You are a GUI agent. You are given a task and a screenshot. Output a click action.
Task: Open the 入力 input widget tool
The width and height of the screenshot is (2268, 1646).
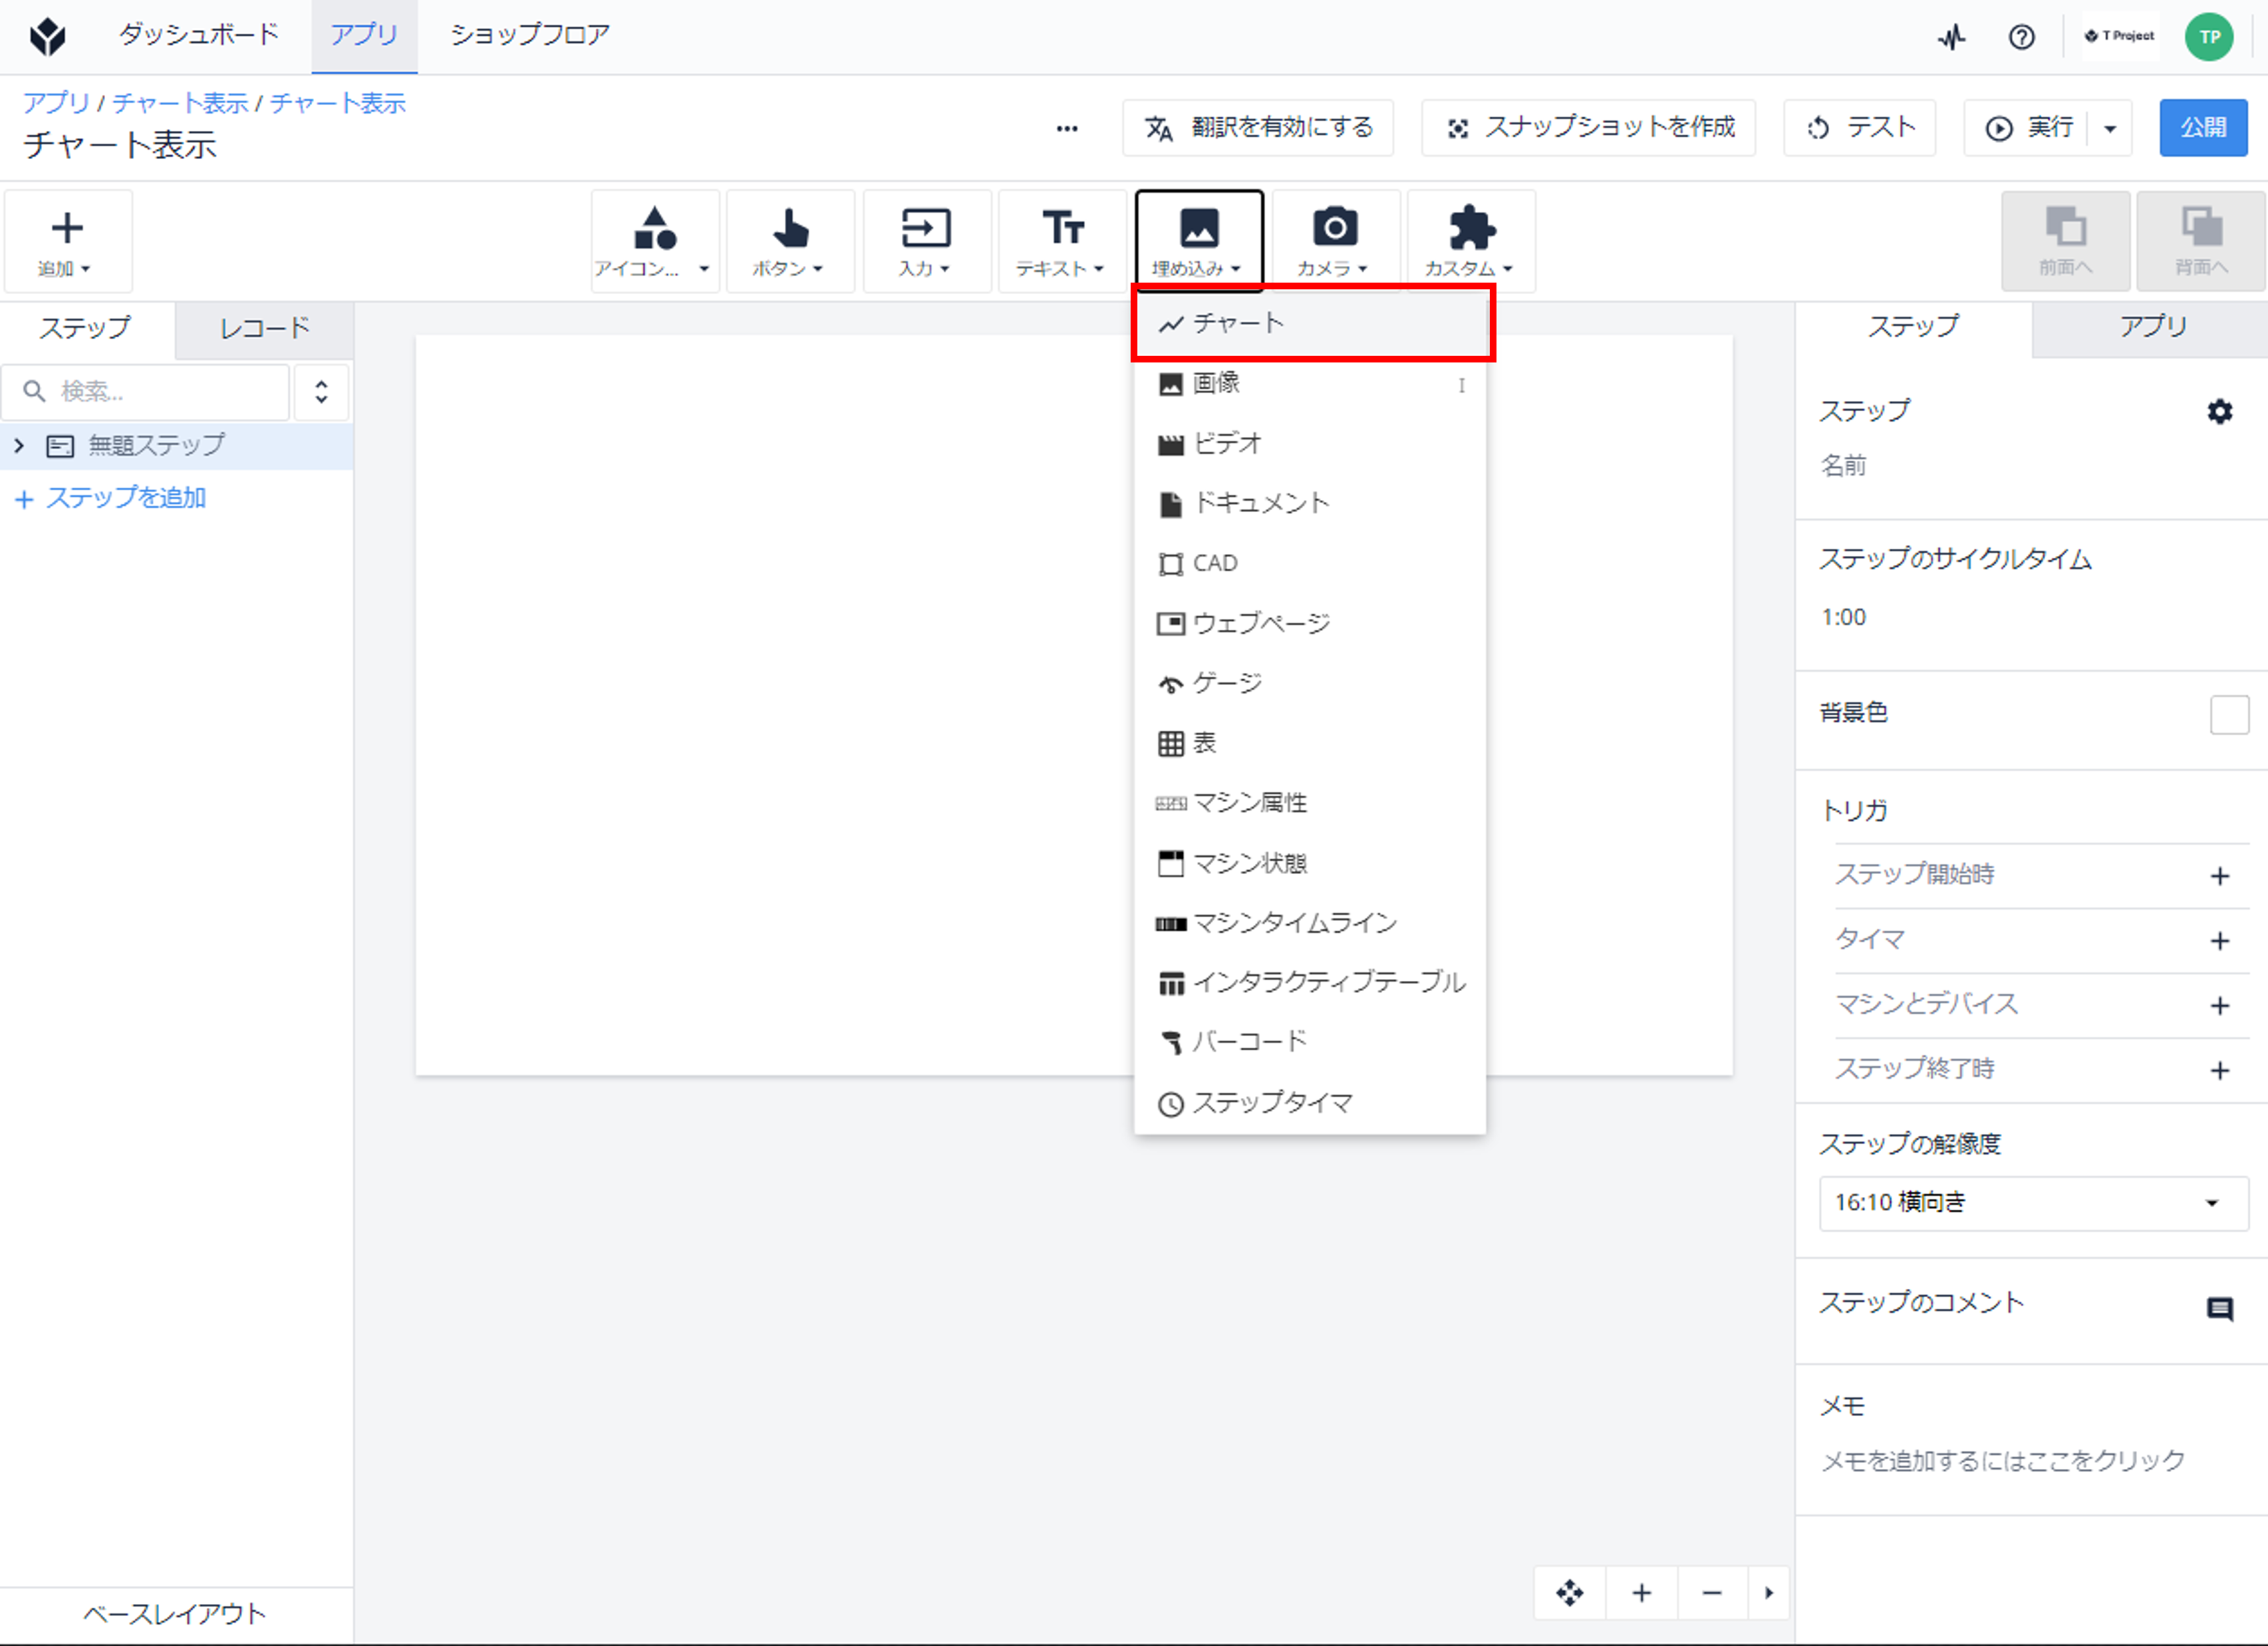click(926, 241)
